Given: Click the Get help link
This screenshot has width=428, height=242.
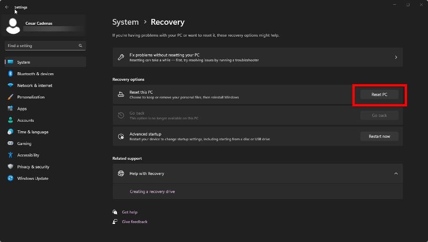Looking at the screenshot, I should [130, 212].
